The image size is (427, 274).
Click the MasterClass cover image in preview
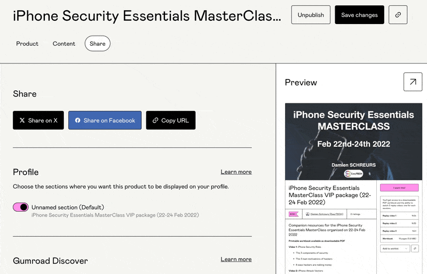coord(353,142)
